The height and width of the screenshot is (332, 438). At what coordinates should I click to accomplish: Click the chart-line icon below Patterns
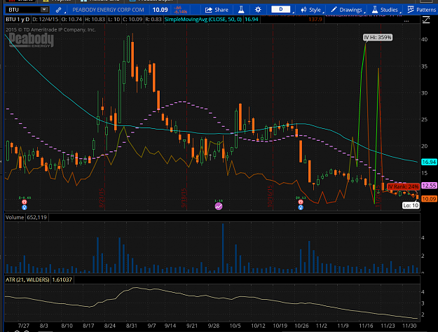pyautogui.click(x=426, y=20)
